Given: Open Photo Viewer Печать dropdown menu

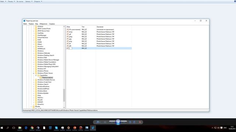Looking at the screenshot, I should point(11,1).
